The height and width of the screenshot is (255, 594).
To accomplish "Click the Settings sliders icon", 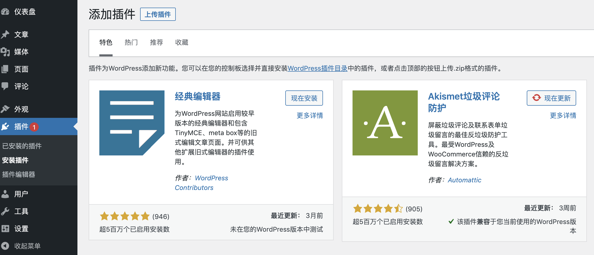I will [5, 229].
